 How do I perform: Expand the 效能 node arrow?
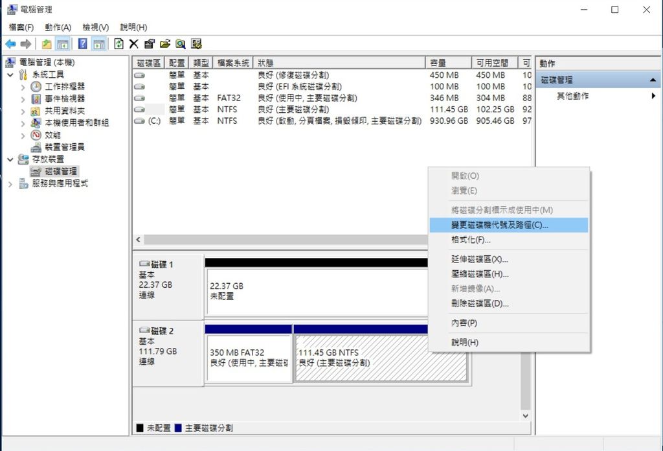pyautogui.click(x=23, y=136)
